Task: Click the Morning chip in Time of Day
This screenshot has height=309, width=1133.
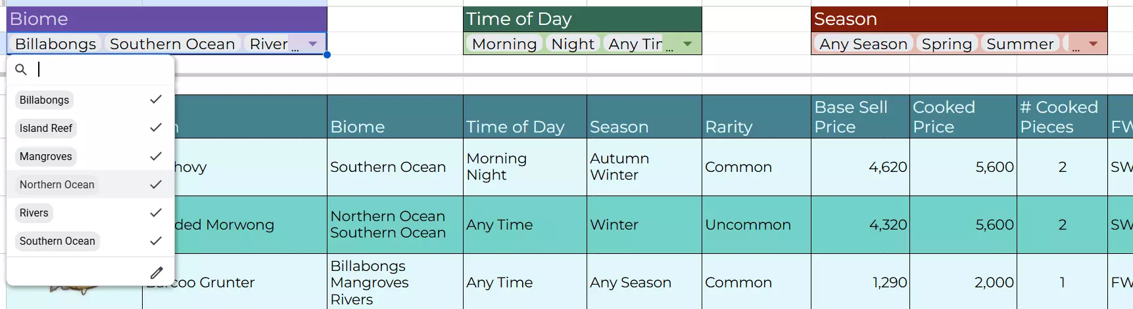Action: [x=504, y=44]
